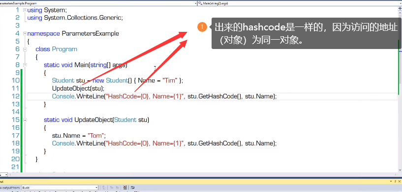Image resolution: width=402 pixels, height=192 pixels.
Task: Click 'UpdateObject(stu);' call on line 11
Action: (x=78, y=89)
